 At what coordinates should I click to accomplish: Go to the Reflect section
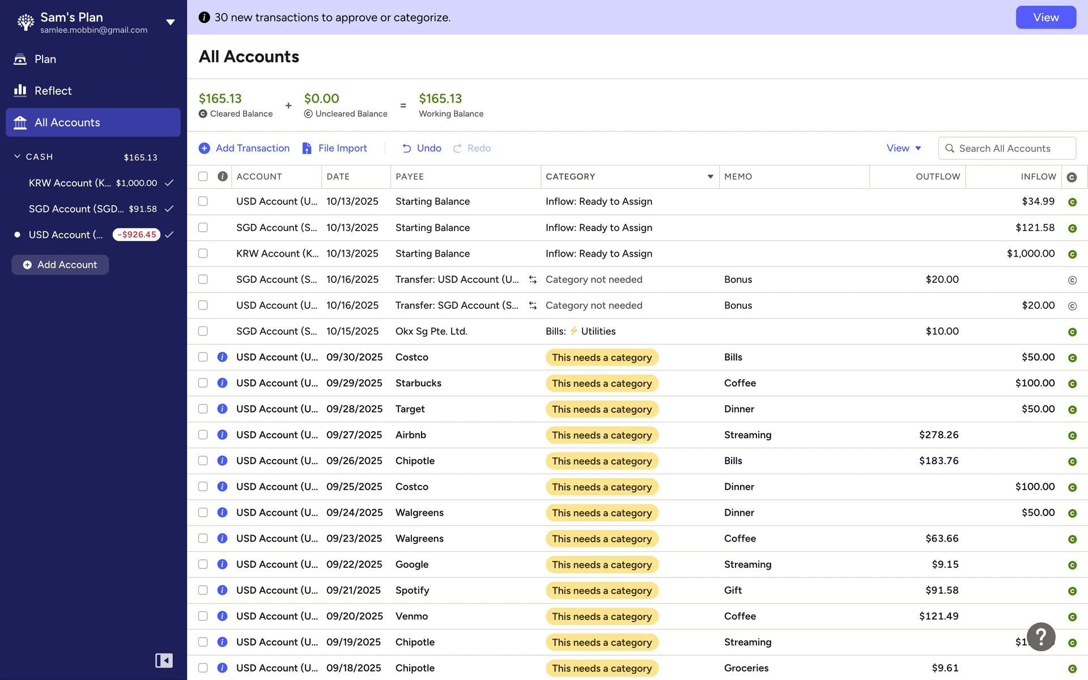[53, 91]
